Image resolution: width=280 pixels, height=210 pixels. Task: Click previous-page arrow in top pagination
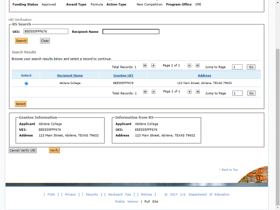pyautogui.click(x=153, y=66)
